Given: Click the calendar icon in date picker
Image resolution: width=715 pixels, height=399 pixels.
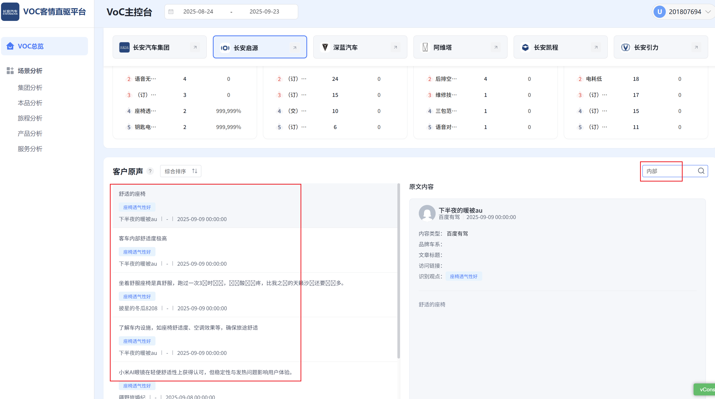Looking at the screenshot, I should coord(171,12).
